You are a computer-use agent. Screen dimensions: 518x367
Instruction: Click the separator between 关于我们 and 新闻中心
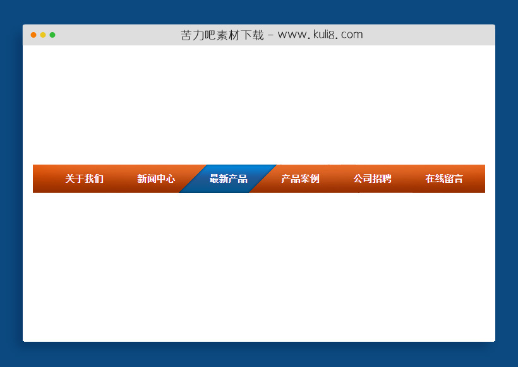pyautogui.click(x=119, y=178)
